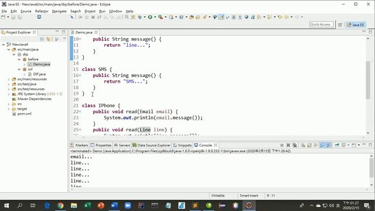The width and height of the screenshot is (375, 211).
Task: Click the Back navigation arrow icon
Action: [x=287, y=17]
